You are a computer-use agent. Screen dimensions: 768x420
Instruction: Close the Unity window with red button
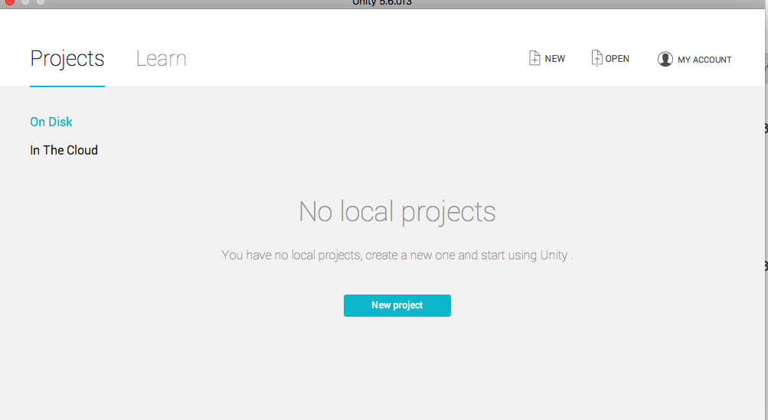pos(9,2)
